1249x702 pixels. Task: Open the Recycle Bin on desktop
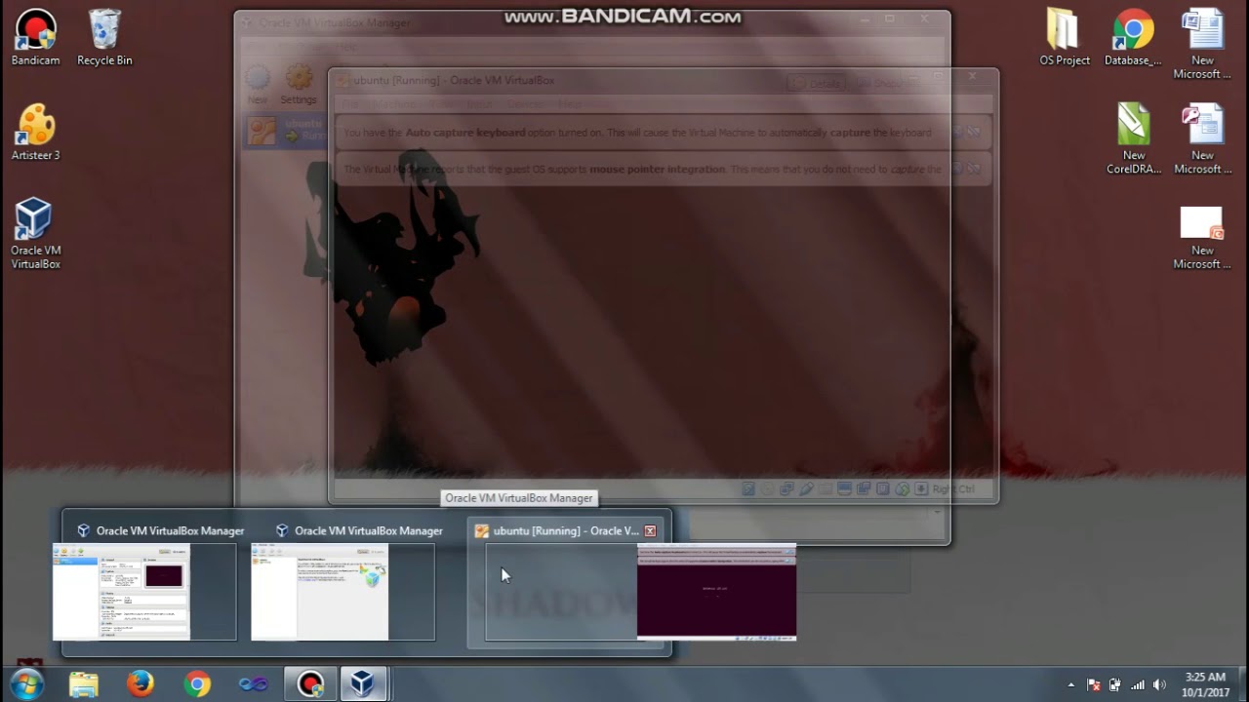[x=104, y=37]
